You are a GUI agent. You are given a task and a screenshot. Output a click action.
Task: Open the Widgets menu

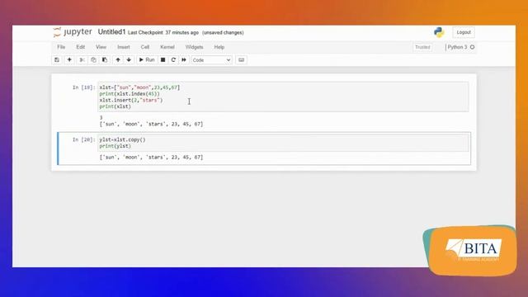pos(195,47)
